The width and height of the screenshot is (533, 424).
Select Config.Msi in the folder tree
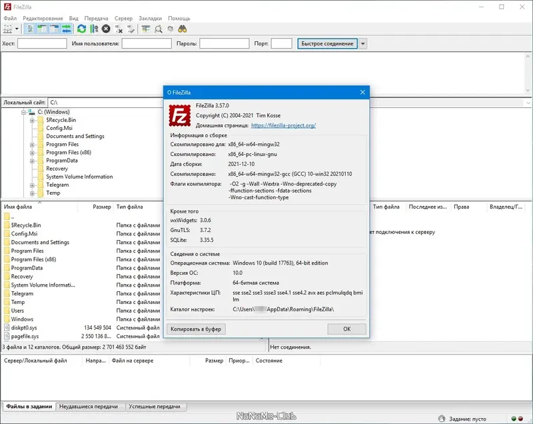pos(59,128)
